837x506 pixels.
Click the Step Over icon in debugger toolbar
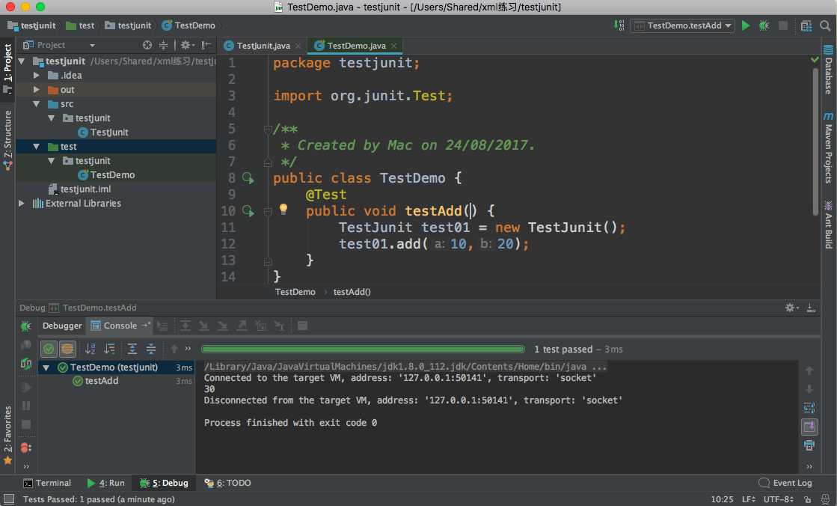186,326
